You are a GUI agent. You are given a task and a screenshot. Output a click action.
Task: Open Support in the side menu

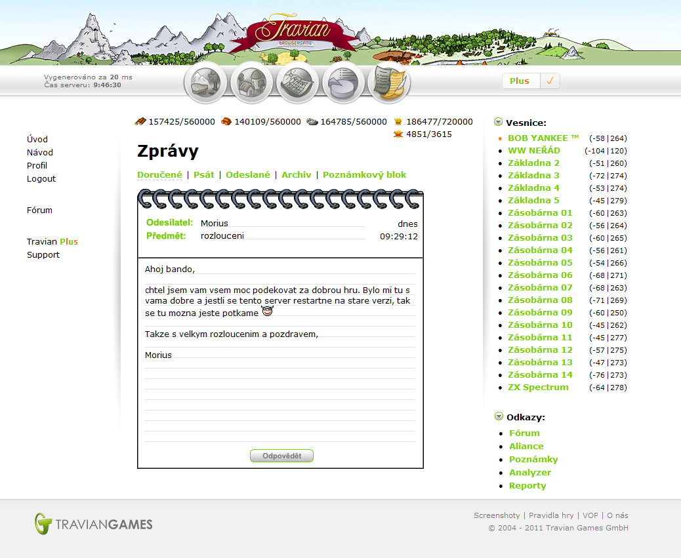[43, 254]
